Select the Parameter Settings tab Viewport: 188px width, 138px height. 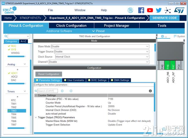pos(48,80)
